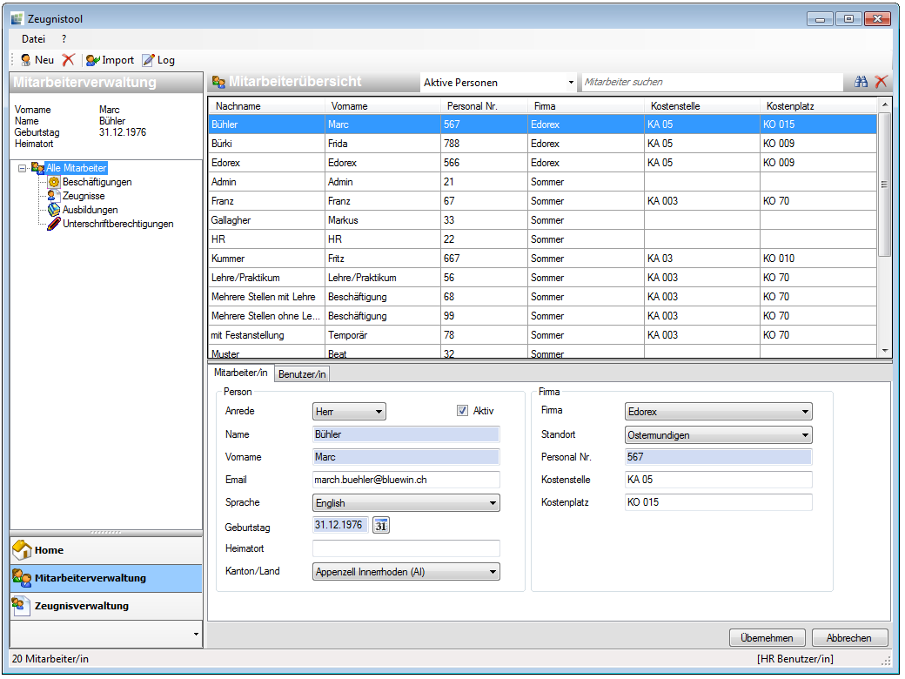Click the binoculars search icon
Screen dimensions: 905x679
pos(861,82)
